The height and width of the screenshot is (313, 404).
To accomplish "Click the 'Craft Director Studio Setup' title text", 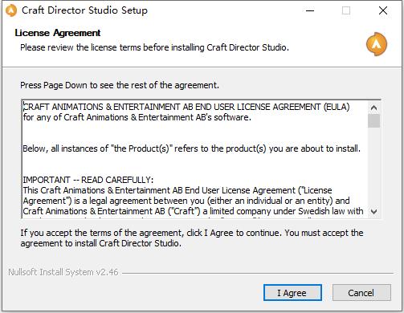I will (84, 10).
